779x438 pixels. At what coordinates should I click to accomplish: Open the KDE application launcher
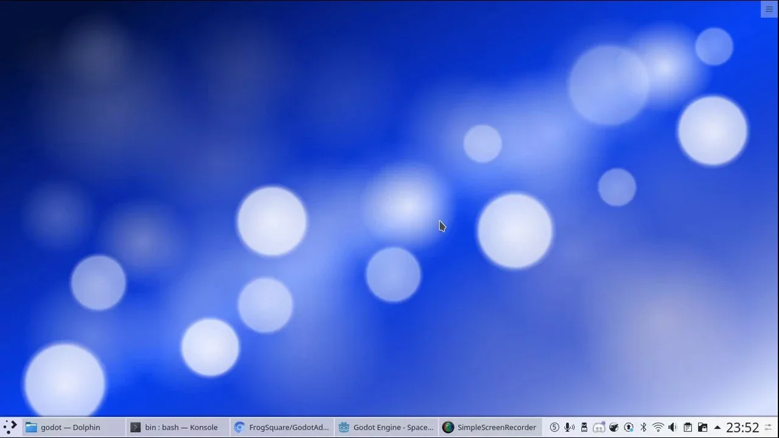point(10,427)
